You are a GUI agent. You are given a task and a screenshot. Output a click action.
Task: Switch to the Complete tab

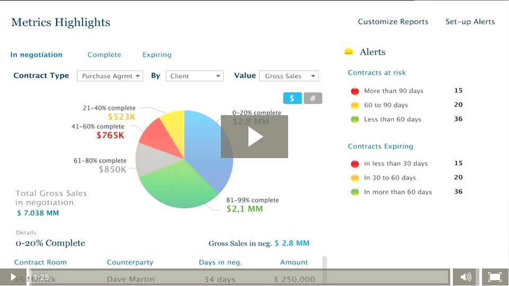(104, 55)
